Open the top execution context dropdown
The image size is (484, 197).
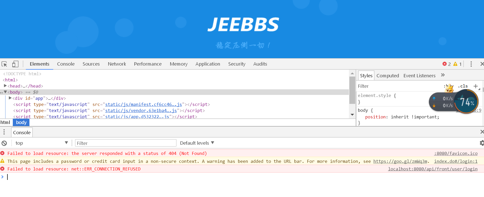tap(41, 143)
